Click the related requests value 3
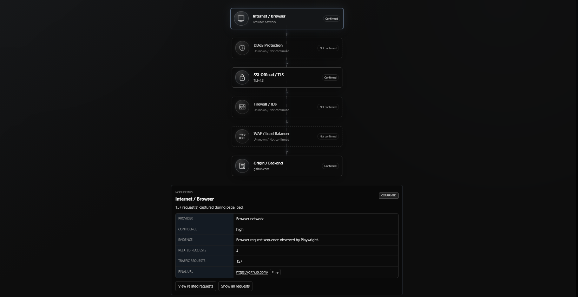This screenshot has height=297, width=578. coord(237,250)
